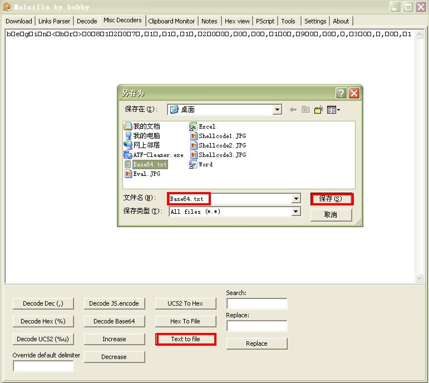Viewport: 429px width, 383px height.
Task: Expand the Save in location dropdown
Action: (x=277, y=110)
